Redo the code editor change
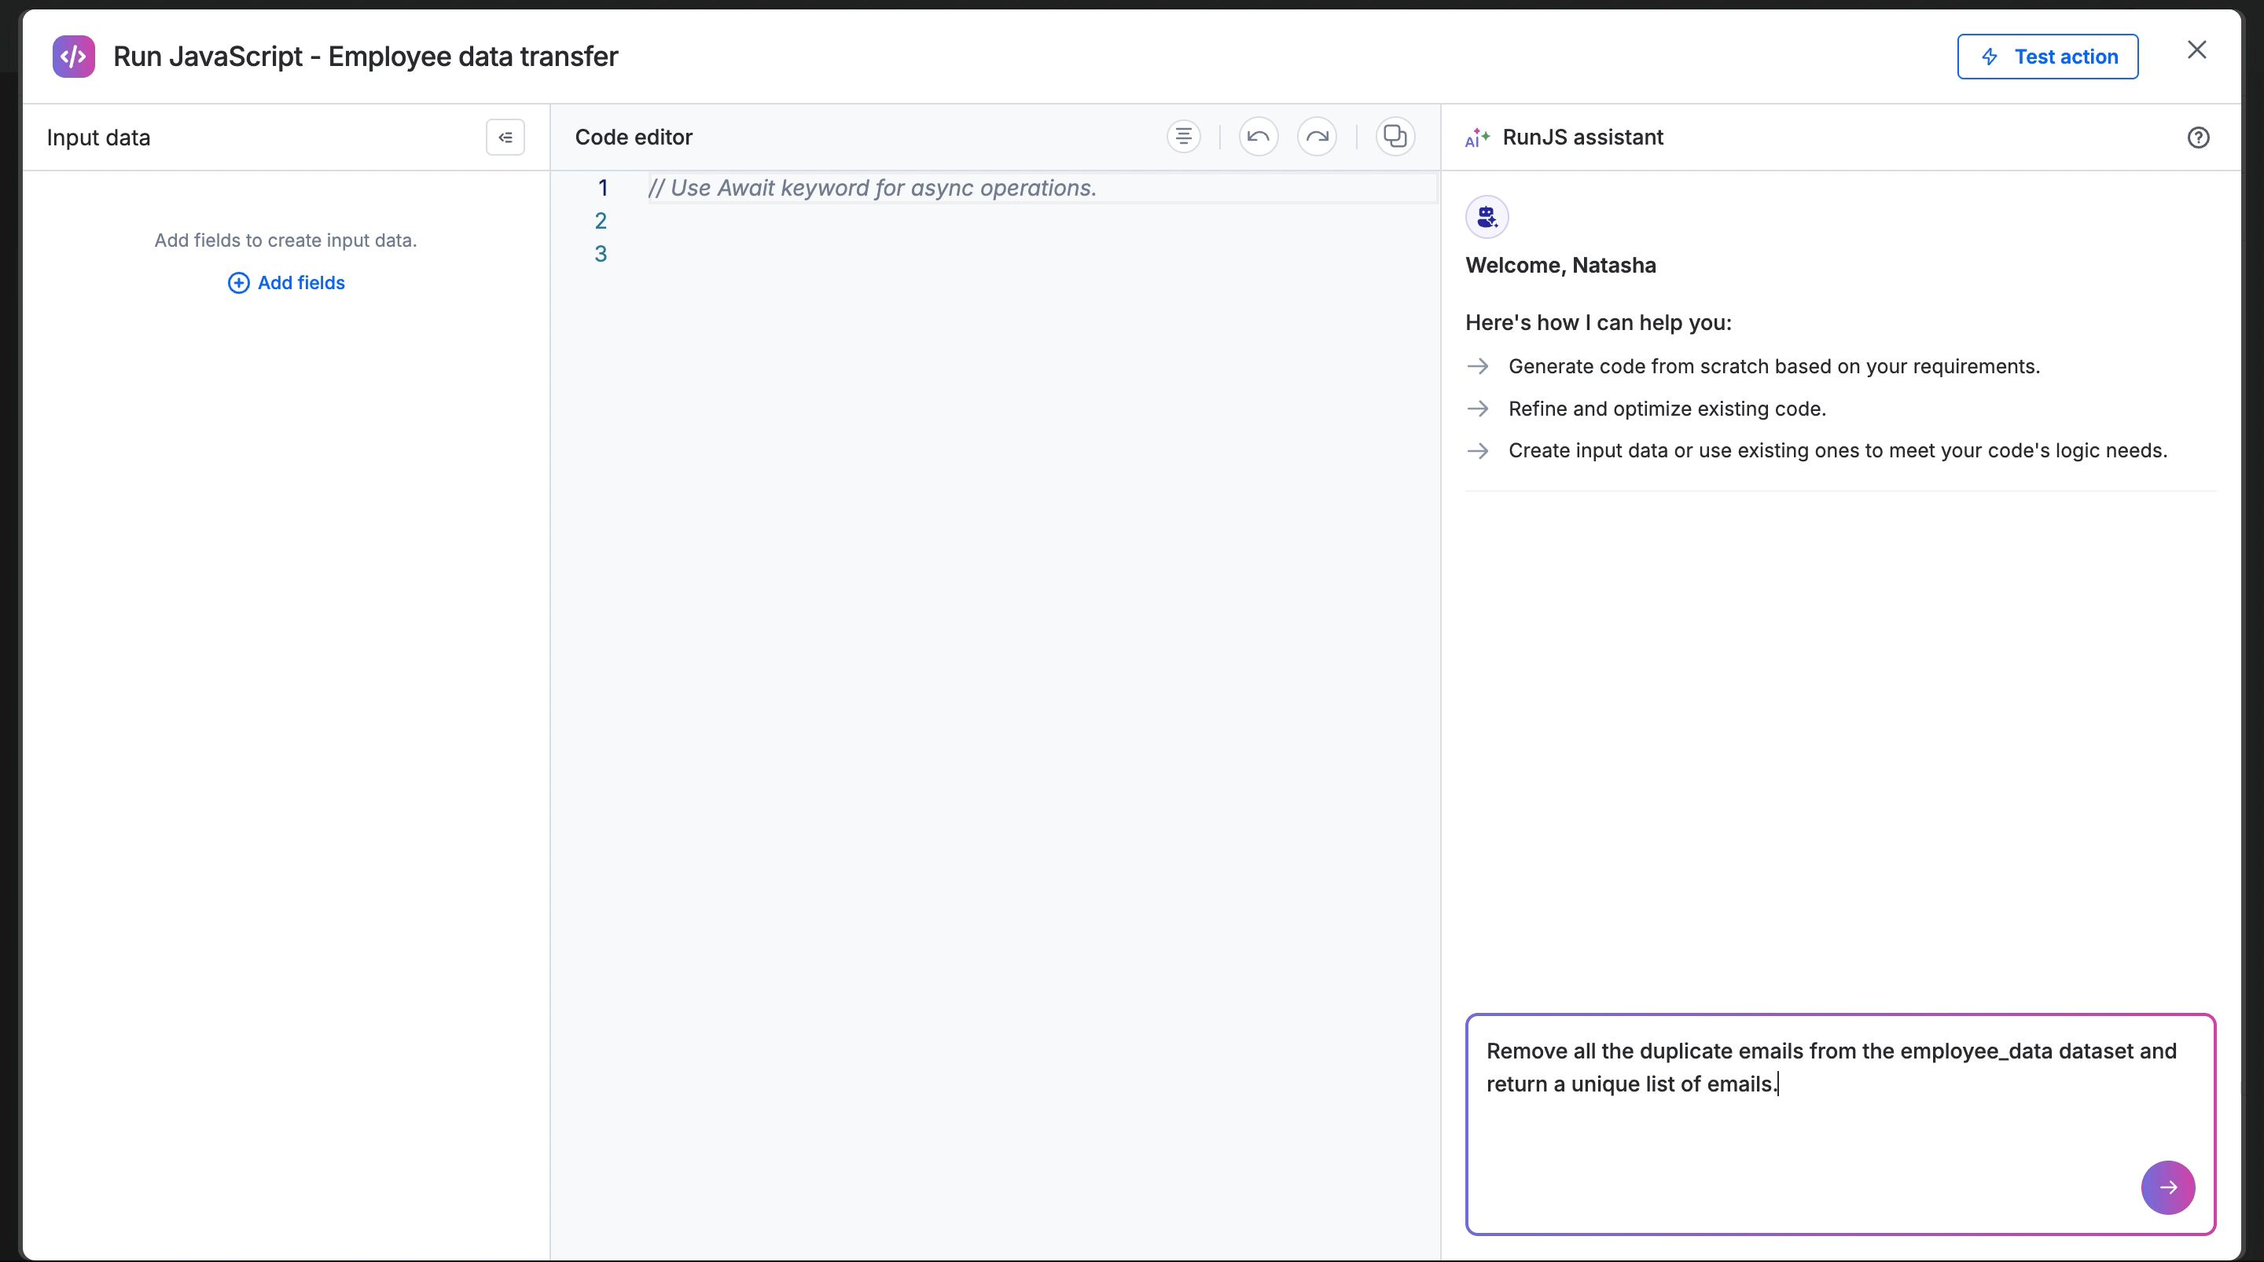 [1317, 137]
